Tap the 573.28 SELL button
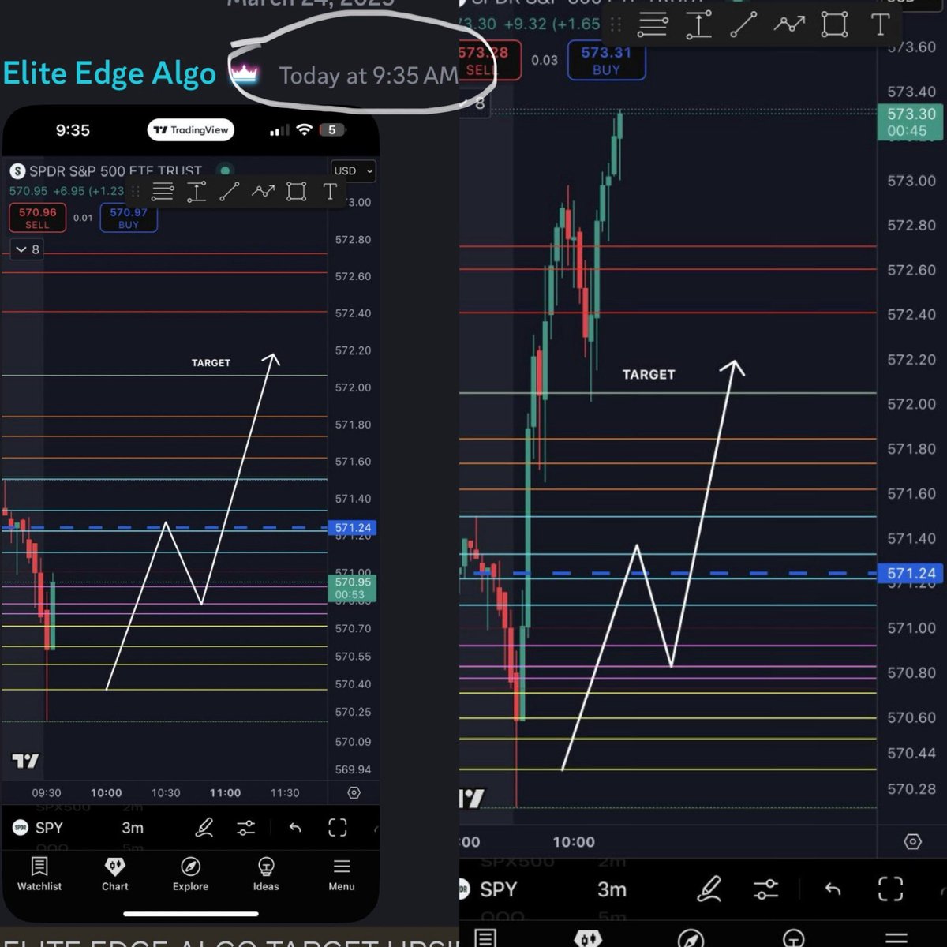Viewport: 947px width, 947px height. pyautogui.click(x=489, y=60)
